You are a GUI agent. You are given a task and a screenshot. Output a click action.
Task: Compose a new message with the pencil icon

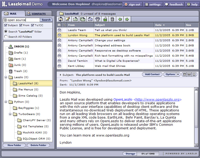coord(68,19)
